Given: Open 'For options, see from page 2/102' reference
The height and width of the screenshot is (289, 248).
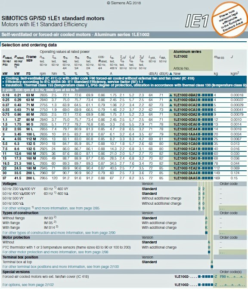Looking at the screenshot, I should [x=28, y=285].
